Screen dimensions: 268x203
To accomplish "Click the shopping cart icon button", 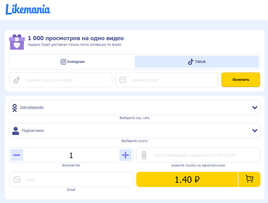I will click(249, 179).
